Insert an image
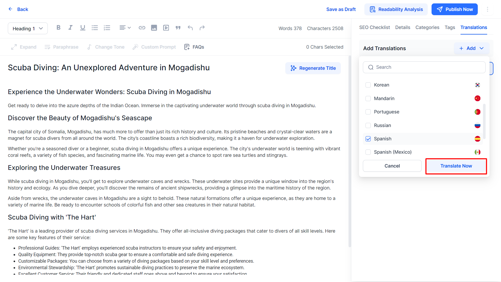 154,27
